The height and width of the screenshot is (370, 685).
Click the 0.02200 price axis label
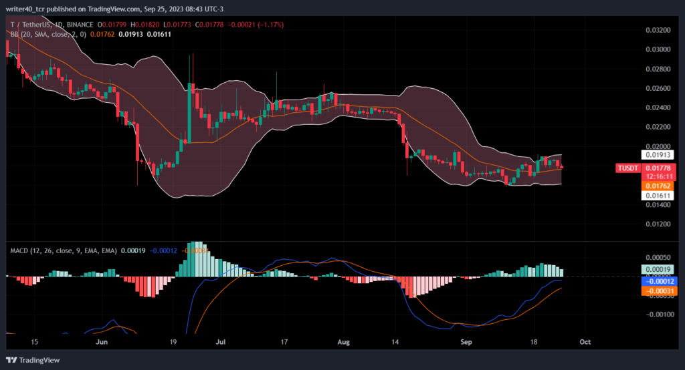click(x=658, y=127)
